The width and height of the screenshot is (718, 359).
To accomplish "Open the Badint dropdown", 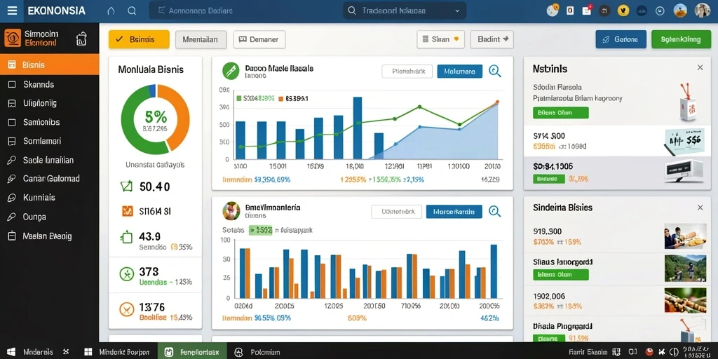I will click(x=492, y=39).
